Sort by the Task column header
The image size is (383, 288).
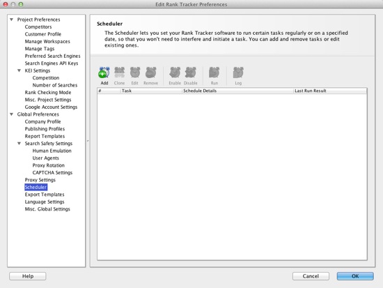pos(151,91)
